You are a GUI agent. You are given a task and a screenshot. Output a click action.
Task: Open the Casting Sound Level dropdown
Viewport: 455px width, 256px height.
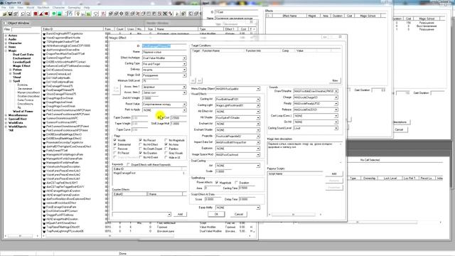click(336, 128)
